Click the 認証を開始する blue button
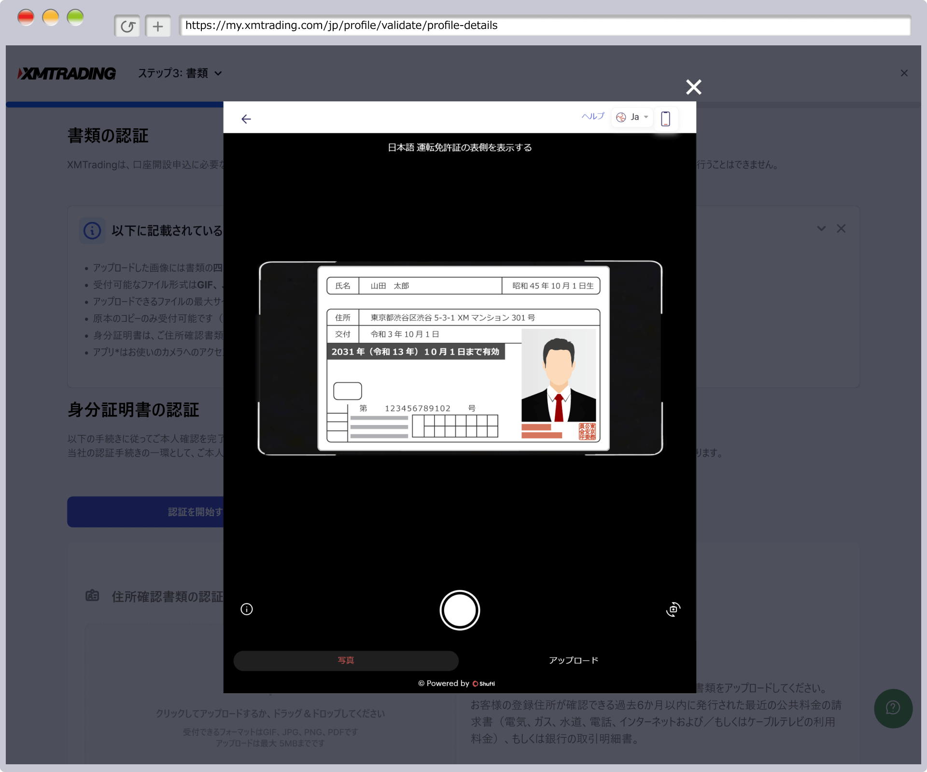 pos(145,512)
